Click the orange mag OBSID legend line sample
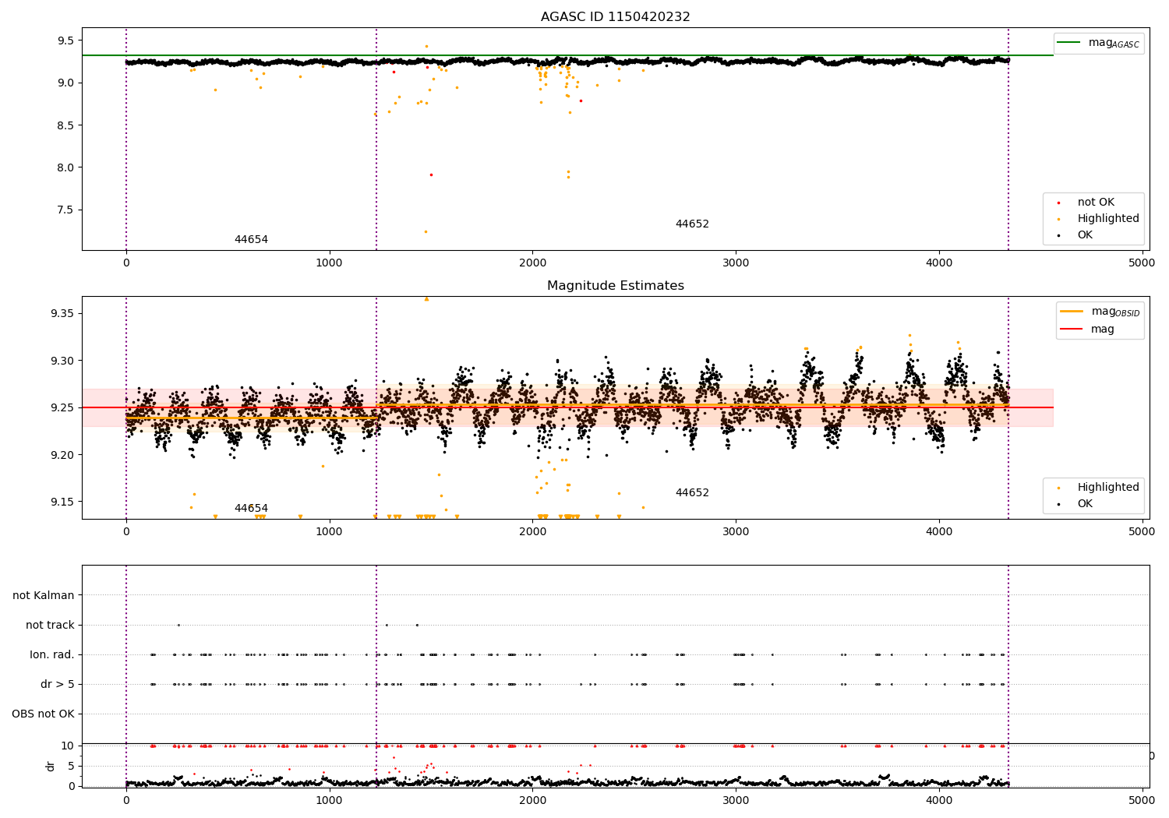Screen dimensions: 1169x818 click(x=1072, y=312)
